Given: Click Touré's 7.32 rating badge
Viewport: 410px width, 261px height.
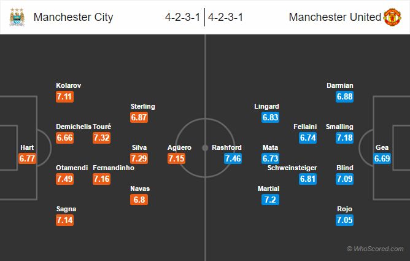Looking at the screenshot, I should click(101, 138).
